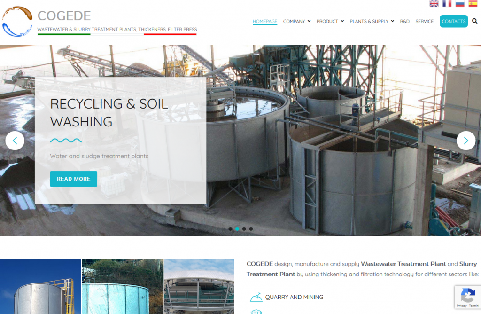Click Read More on slide

coord(74,179)
